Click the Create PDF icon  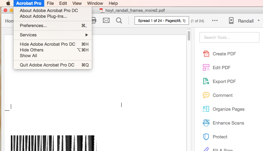click(206, 54)
